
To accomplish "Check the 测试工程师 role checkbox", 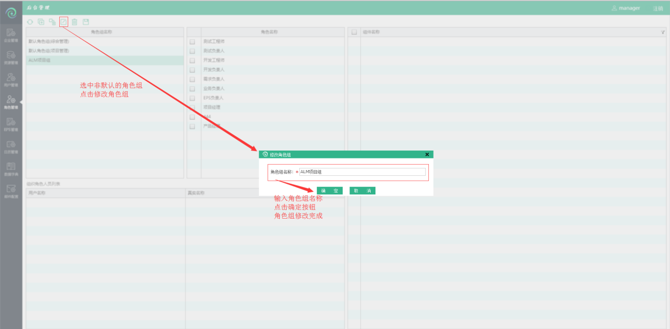I will coord(192,41).
